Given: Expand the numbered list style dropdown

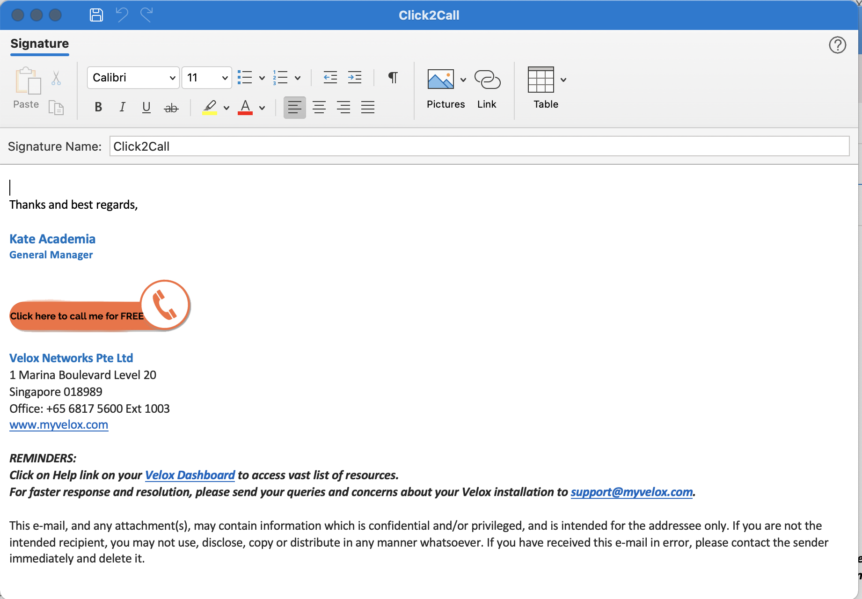Looking at the screenshot, I should 298,78.
